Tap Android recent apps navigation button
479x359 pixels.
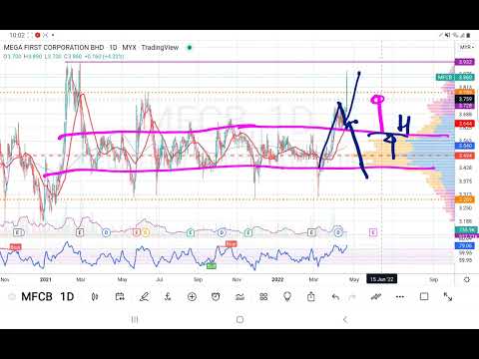135,320
